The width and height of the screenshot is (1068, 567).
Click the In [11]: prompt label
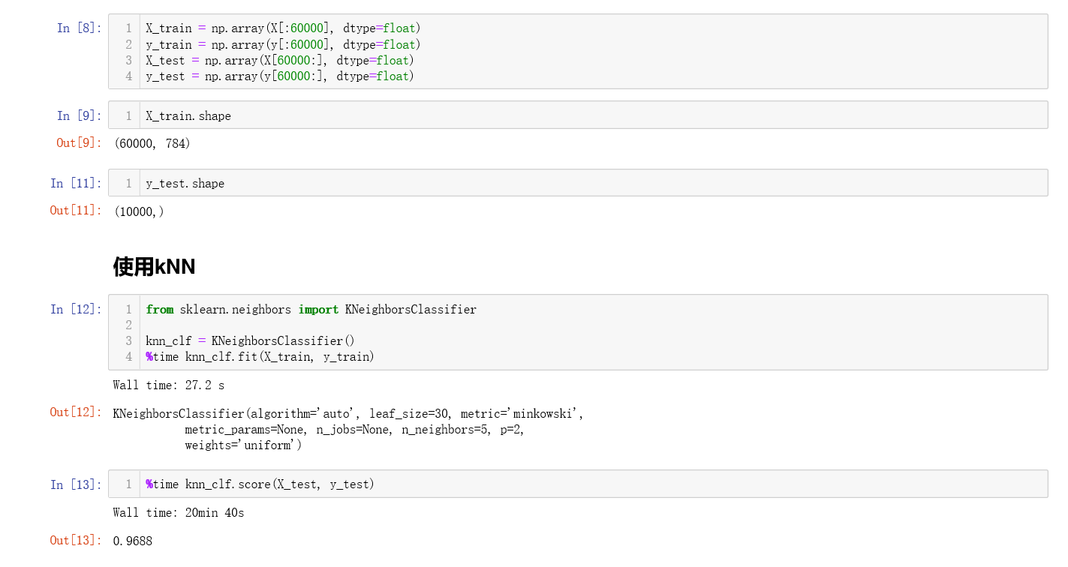click(x=76, y=183)
